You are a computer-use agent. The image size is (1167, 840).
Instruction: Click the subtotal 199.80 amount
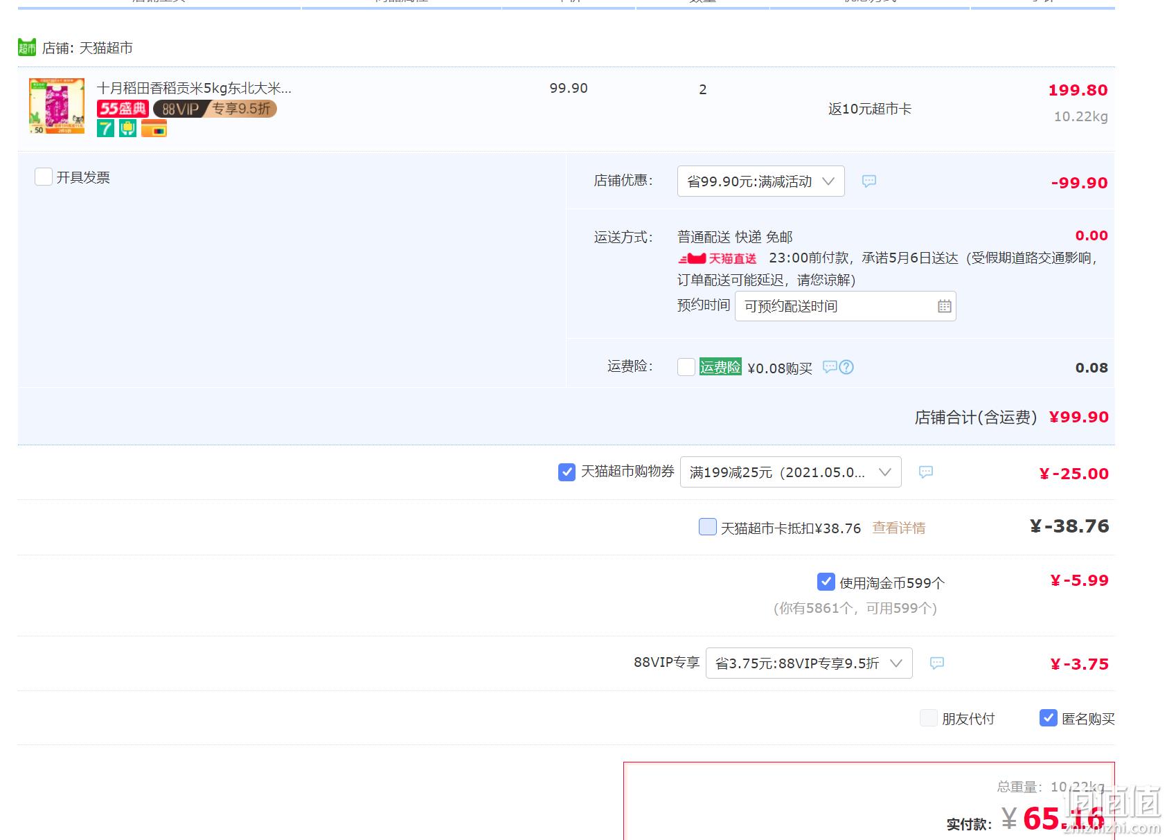point(1078,90)
